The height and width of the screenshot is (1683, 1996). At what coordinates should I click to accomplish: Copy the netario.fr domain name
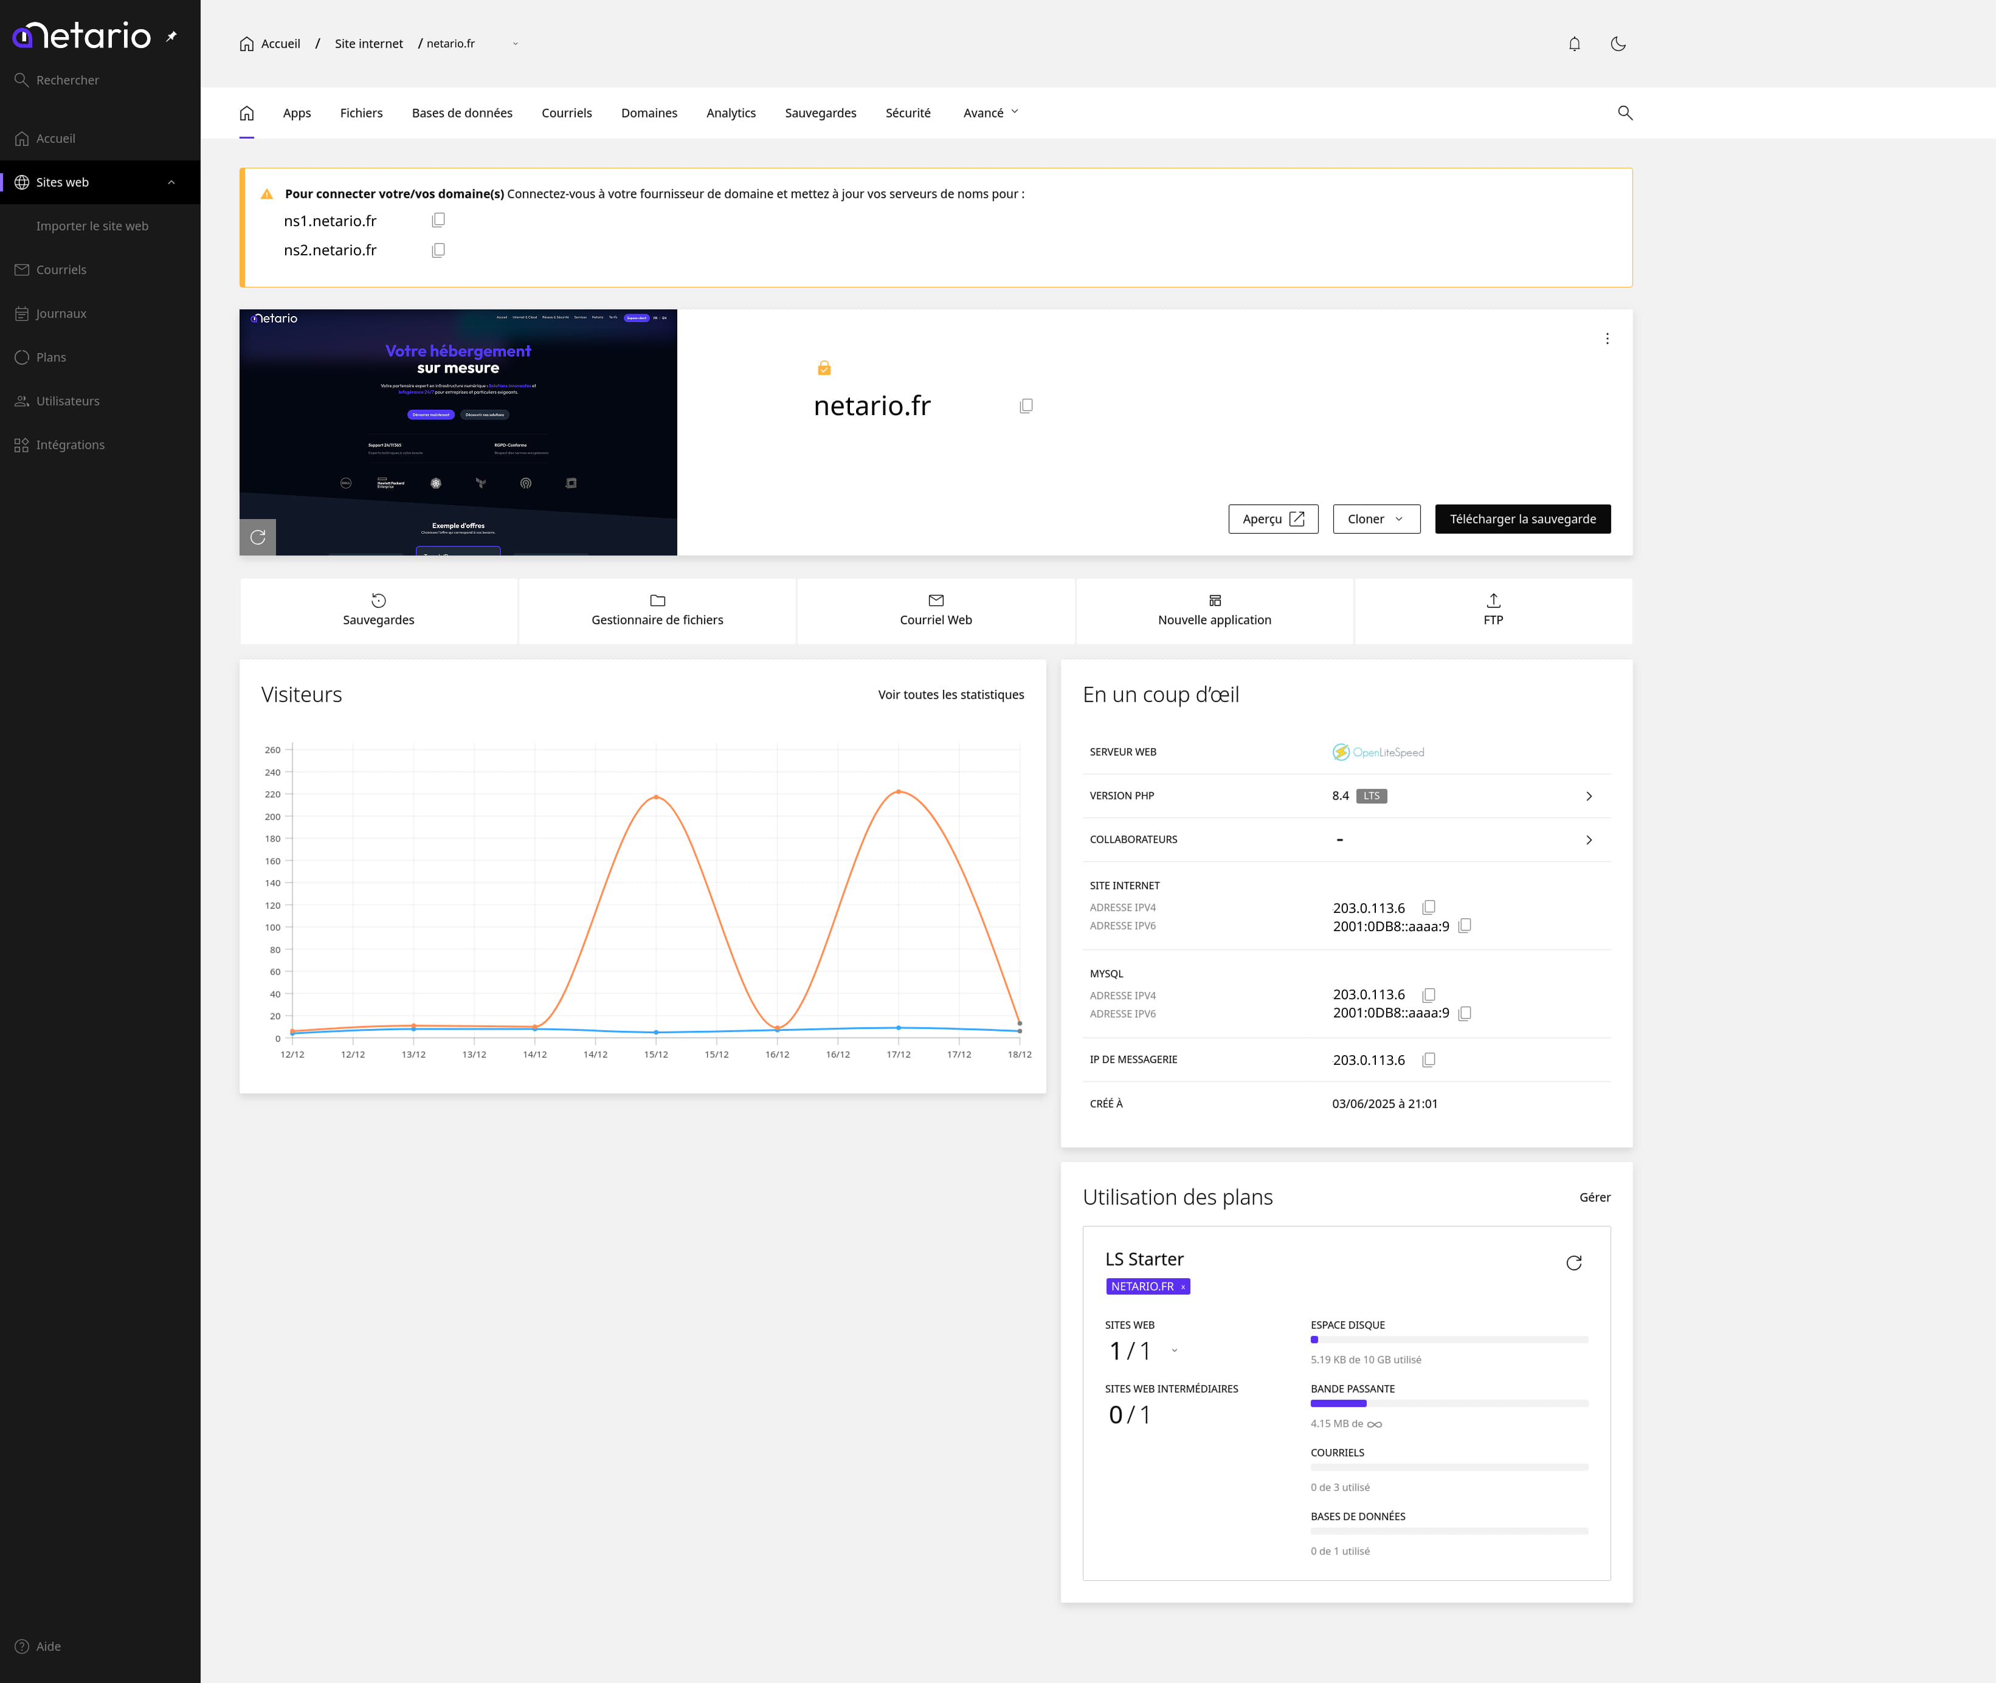pyautogui.click(x=1026, y=405)
